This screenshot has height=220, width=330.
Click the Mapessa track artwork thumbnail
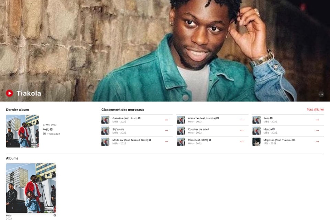(x=256, y=142)
